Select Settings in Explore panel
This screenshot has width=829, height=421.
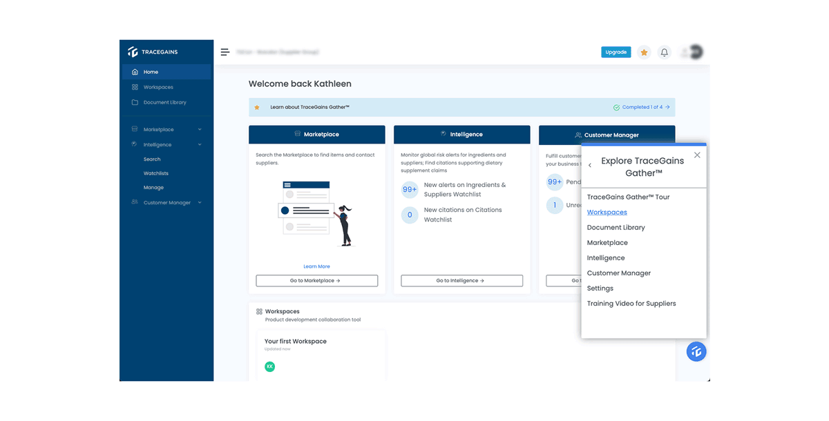pos(600,288)
